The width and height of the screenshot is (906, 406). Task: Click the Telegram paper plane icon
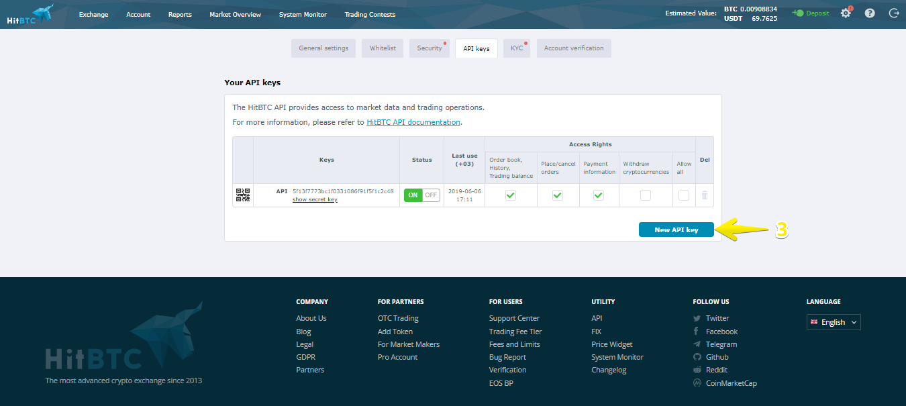coord(697,344)
